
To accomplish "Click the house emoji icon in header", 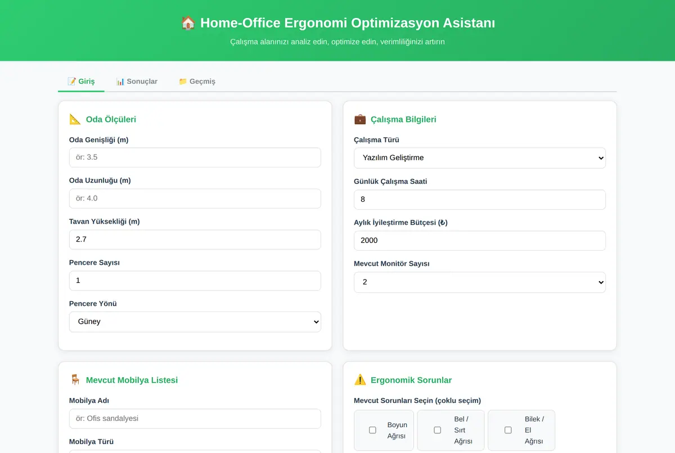I will 188,23.
